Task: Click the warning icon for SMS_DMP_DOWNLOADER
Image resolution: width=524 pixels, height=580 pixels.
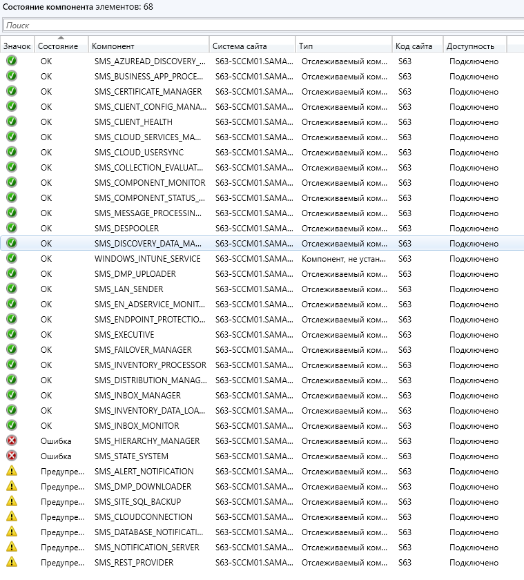Action: [x=12, y=485]
